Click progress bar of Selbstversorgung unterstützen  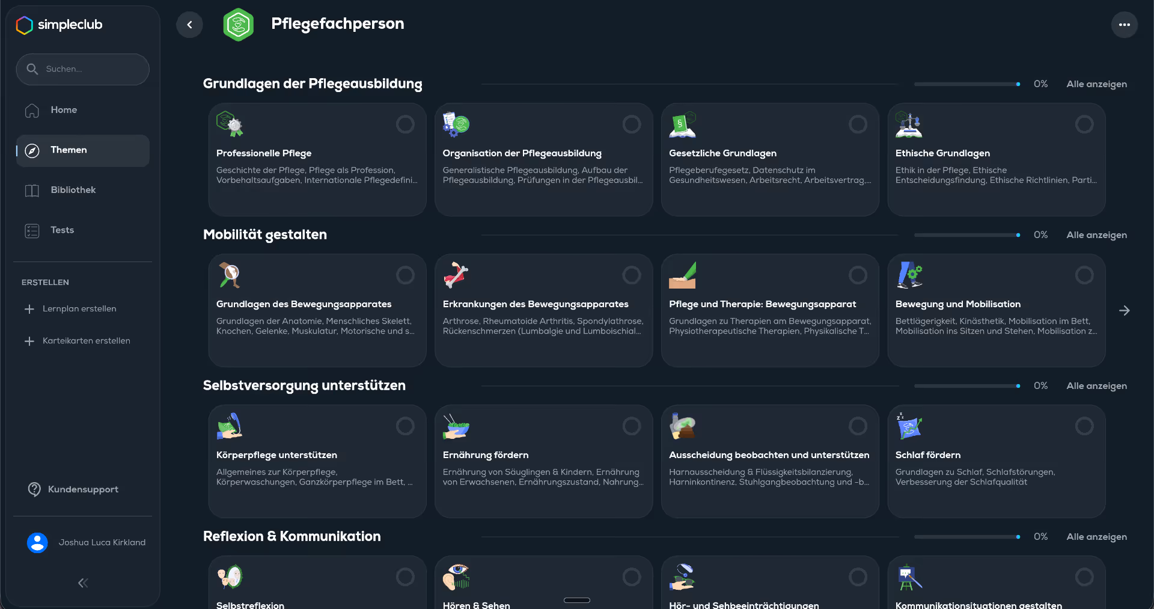pyautogui.click(x=967, y=386)
